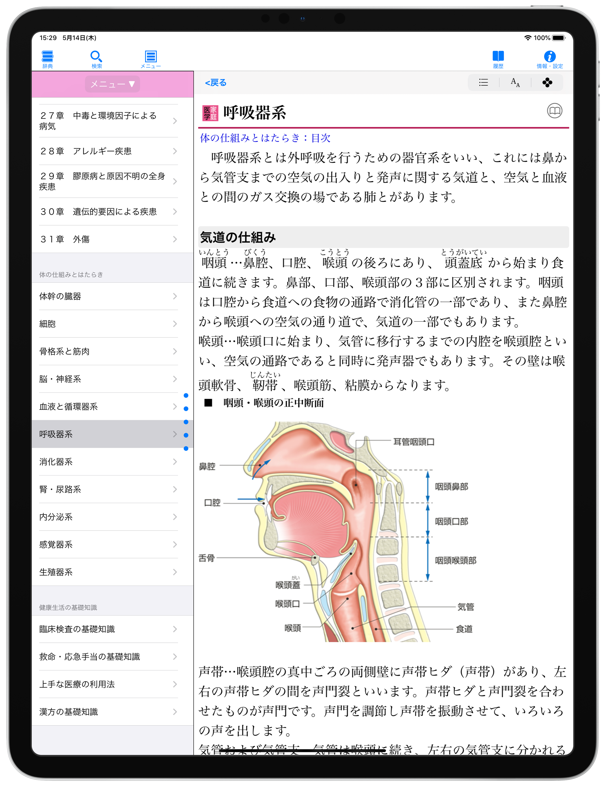605x787 pixels.
Task: Expand the 消化器系 entry chevron
Action: click(x=175, y=462)
